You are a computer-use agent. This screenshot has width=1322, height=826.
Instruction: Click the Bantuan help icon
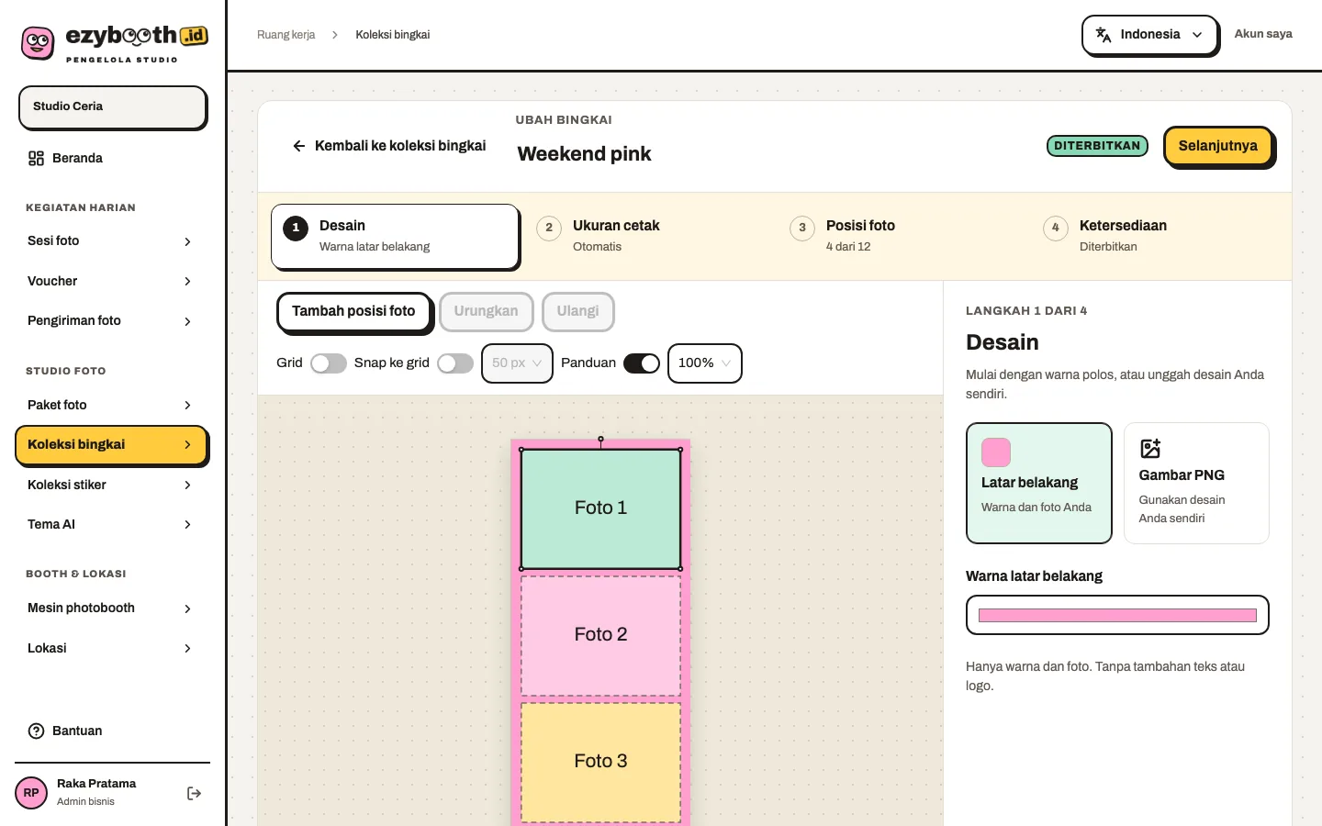click(36, 731)
